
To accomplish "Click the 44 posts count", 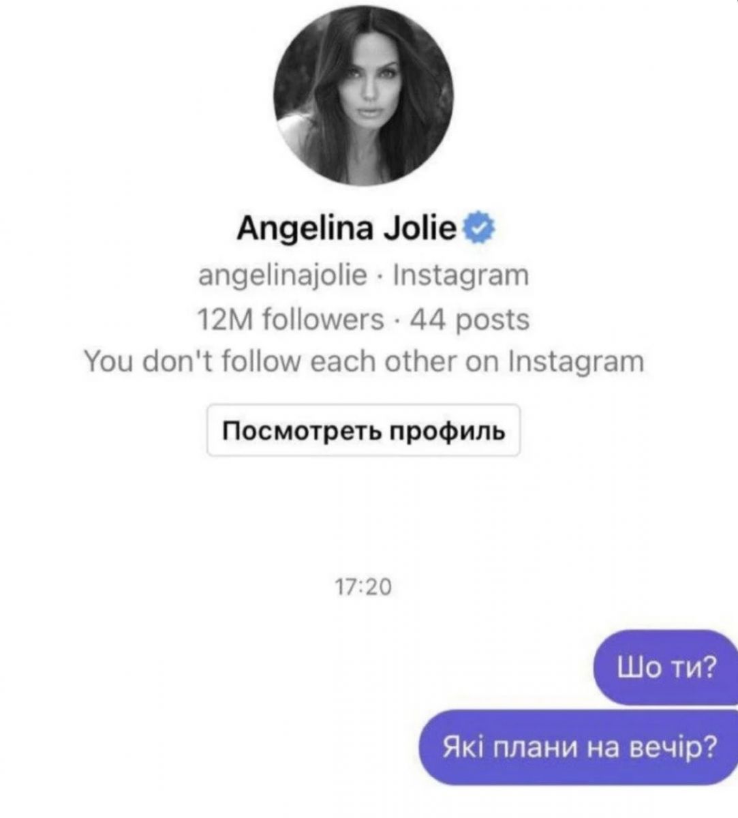I will click(469, 319).
